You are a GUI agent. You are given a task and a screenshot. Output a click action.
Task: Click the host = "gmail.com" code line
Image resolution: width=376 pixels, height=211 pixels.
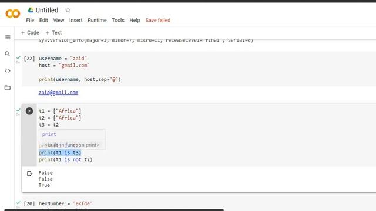point(64,65)
